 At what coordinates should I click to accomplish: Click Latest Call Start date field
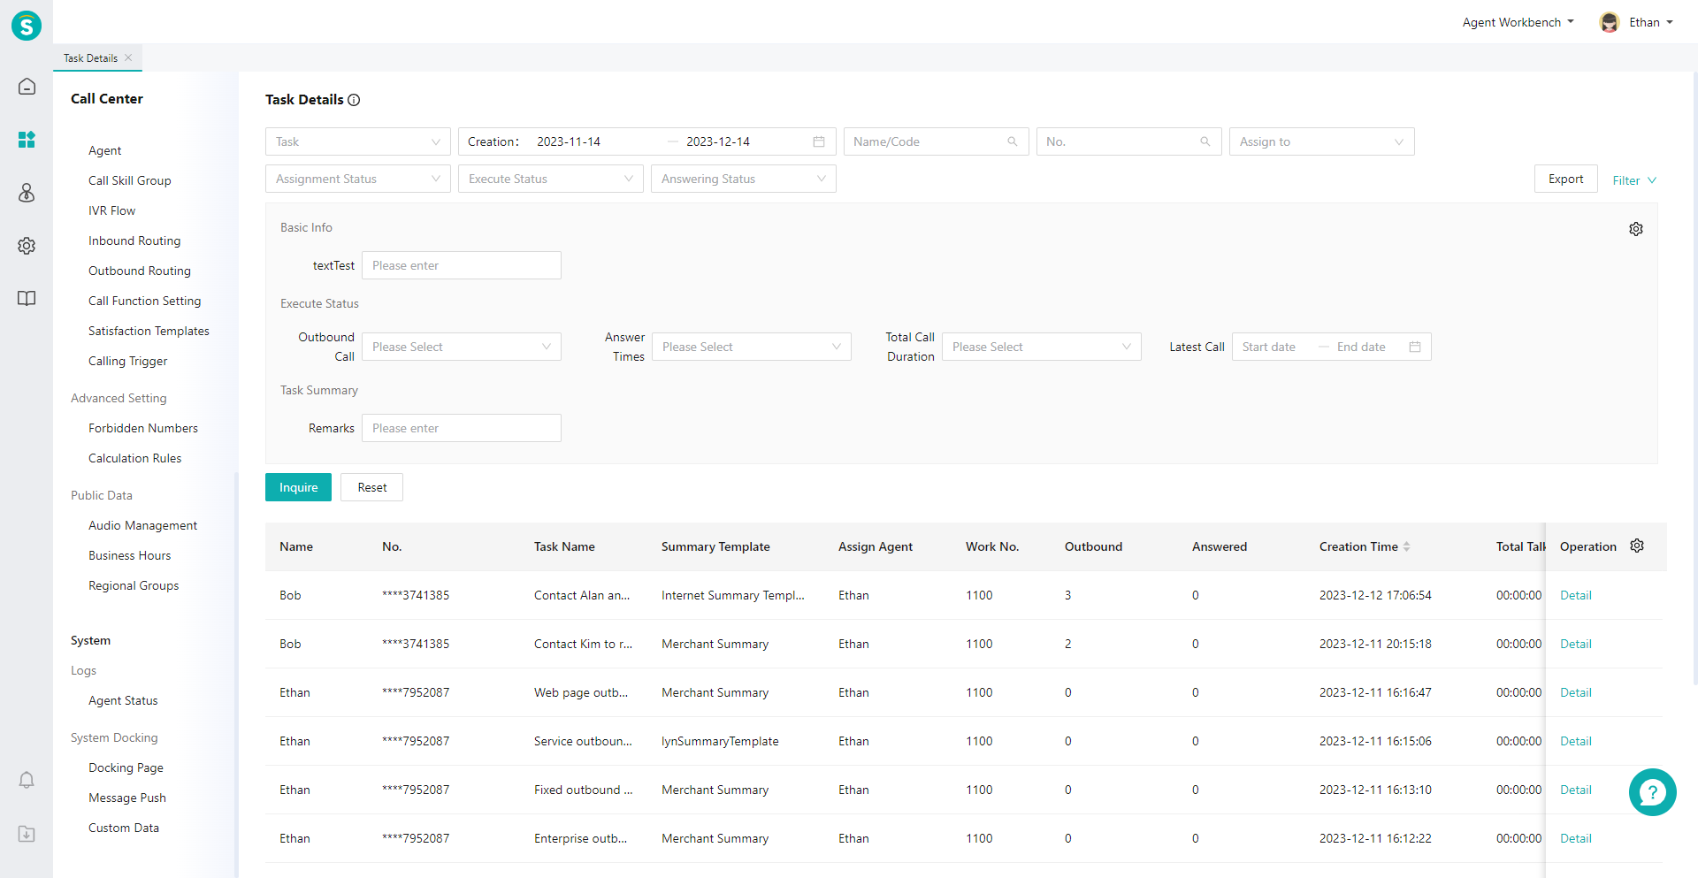(x=1269, y=347)
